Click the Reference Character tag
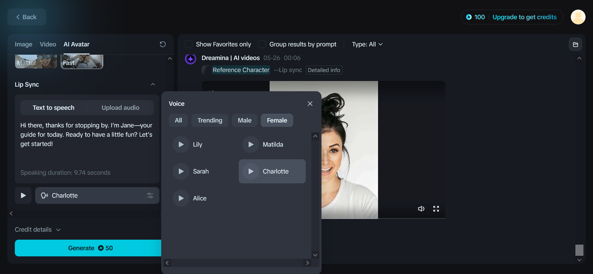The height and width of the screenshot is (274, 593). pos(241,70)
